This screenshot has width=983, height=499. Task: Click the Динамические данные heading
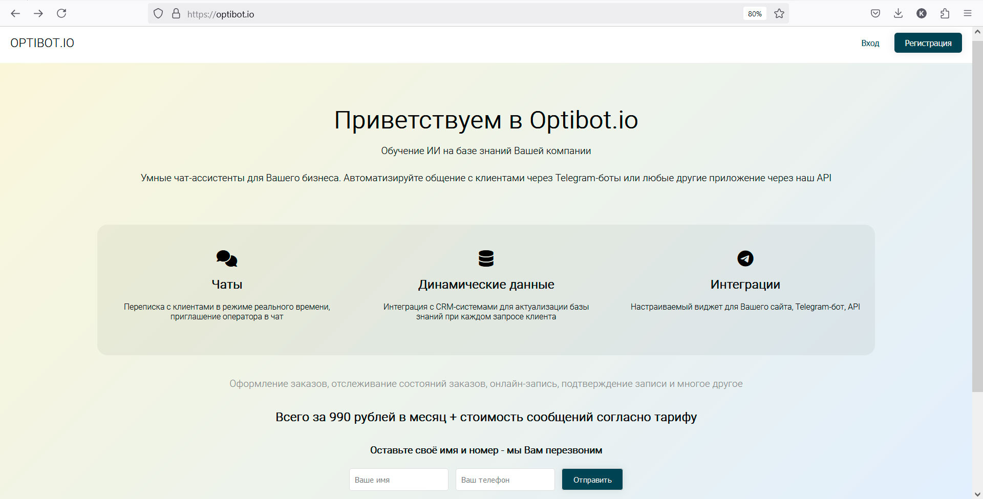coord(486,285)
